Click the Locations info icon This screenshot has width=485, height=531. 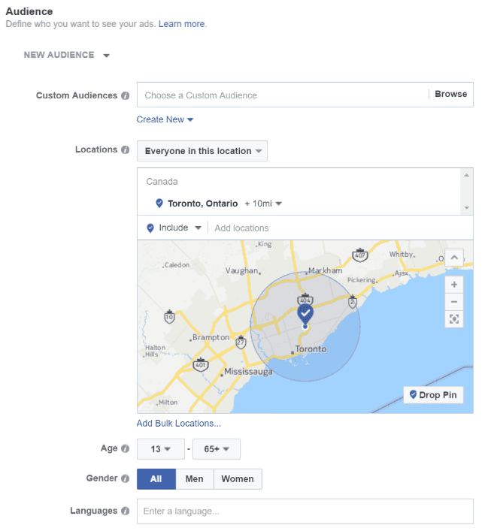(125, 149)
